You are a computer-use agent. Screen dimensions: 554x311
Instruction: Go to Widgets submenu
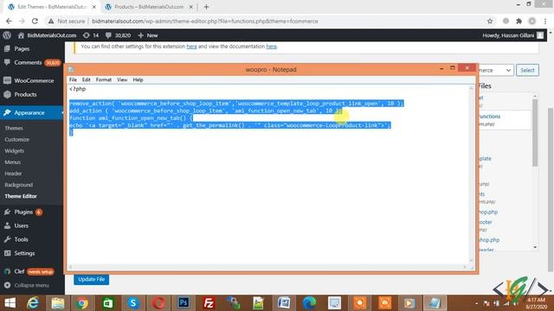(x=15, y=150)
